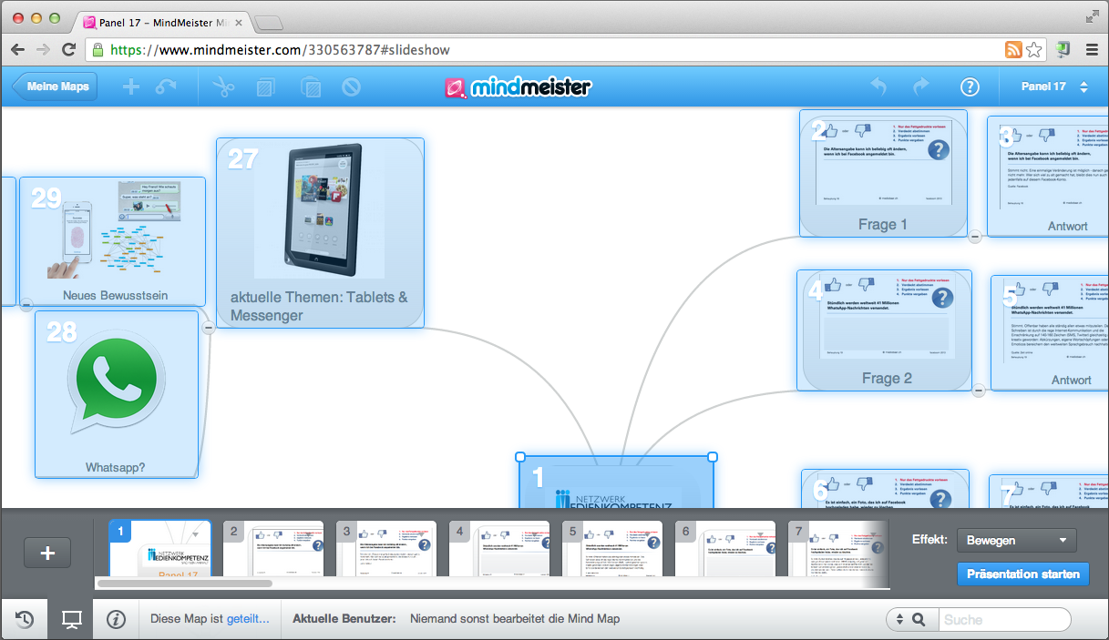Select the central Netzwerk Medienkompetenz node
Screen dimensions: 1109x640
click(616, 483)
